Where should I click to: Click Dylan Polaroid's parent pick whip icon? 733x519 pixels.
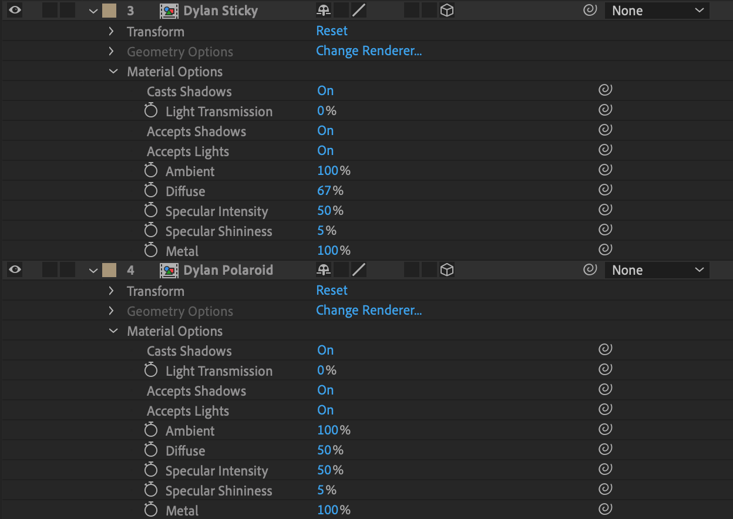(x=590, y=270)
